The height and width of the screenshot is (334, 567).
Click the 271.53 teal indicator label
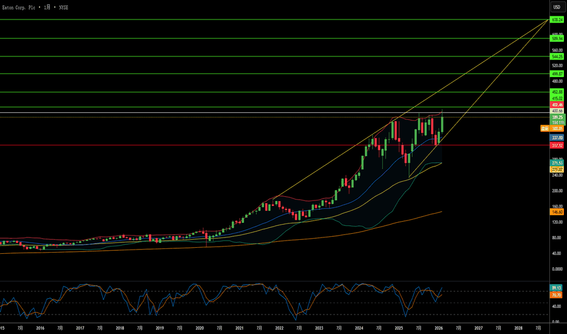pyautogui.click(x=557, y=163)
